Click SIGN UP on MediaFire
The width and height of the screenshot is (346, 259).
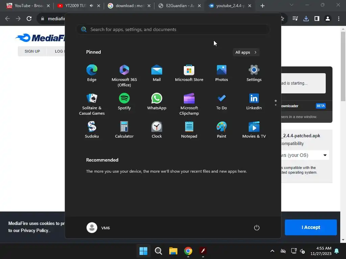tap(32, 51)
